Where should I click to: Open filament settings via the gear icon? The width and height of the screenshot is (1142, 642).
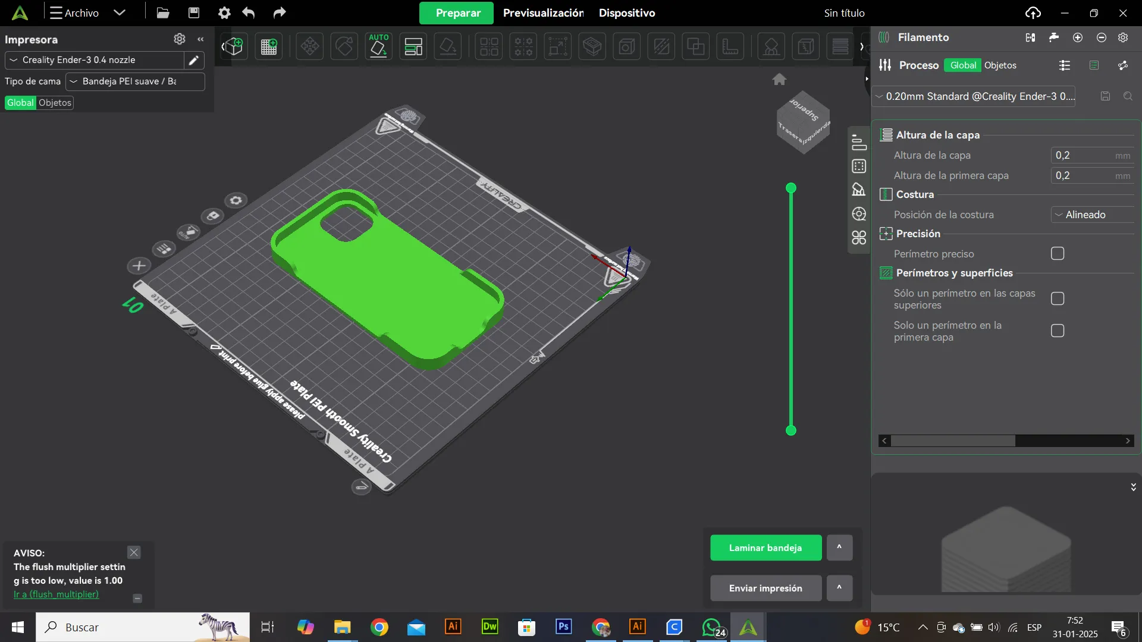click(x=1124, y=37)
